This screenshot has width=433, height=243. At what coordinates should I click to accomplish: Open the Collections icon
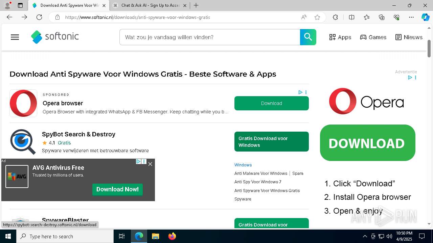pos(382,17)
